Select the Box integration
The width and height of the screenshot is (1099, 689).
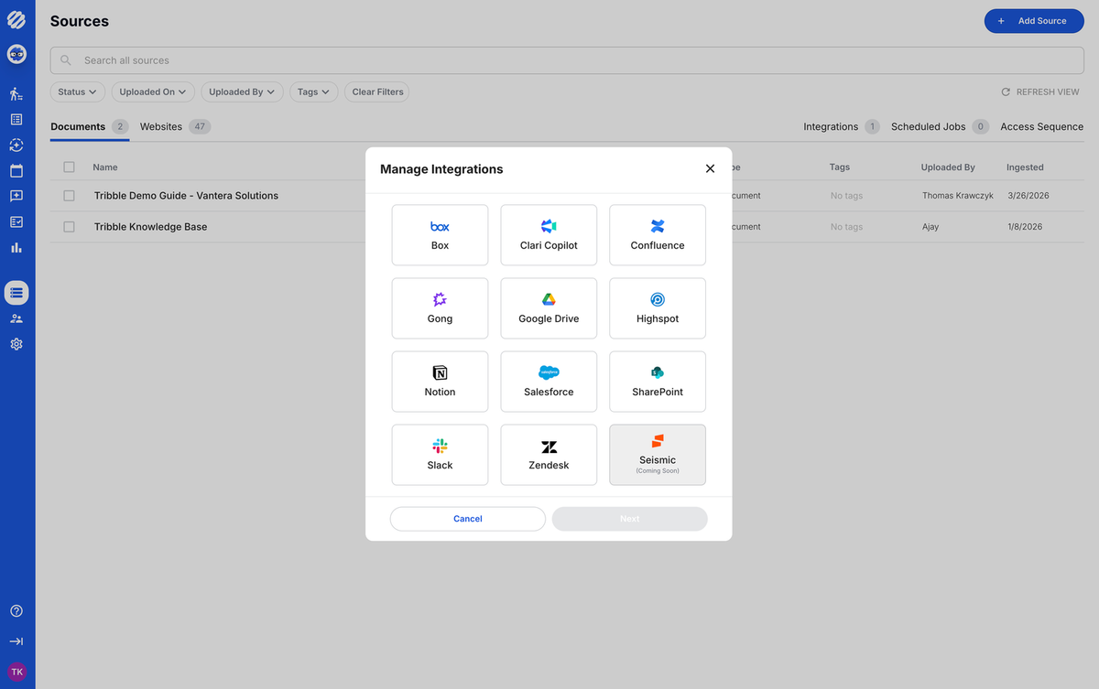(x=440, y=235)
